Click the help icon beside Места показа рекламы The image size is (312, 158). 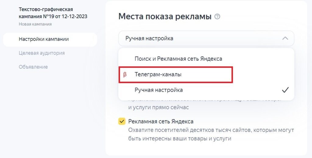coord(217,17)
